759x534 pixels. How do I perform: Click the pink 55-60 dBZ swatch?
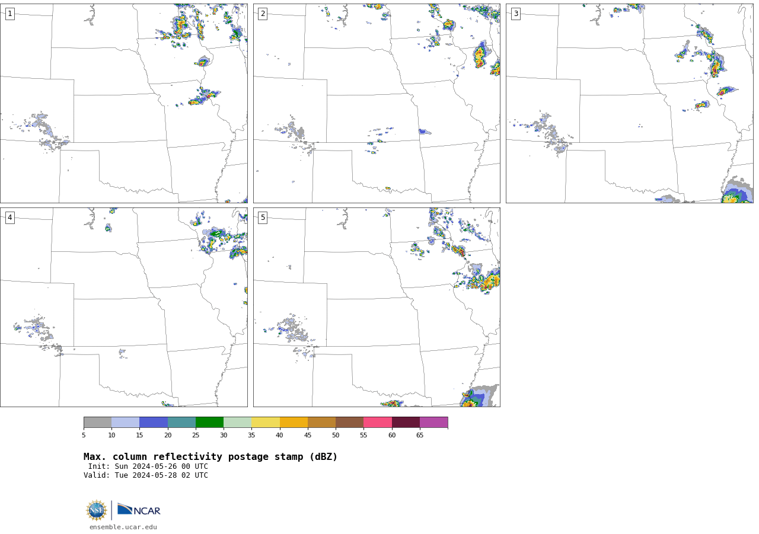(x=378, y=423)
